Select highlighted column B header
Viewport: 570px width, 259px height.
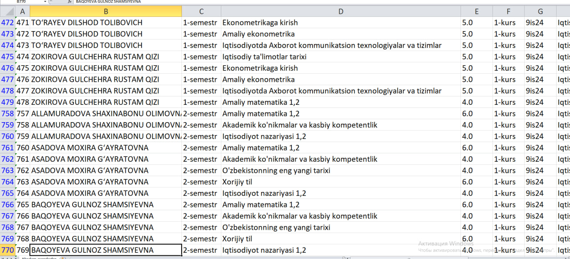tap(106, 11)
